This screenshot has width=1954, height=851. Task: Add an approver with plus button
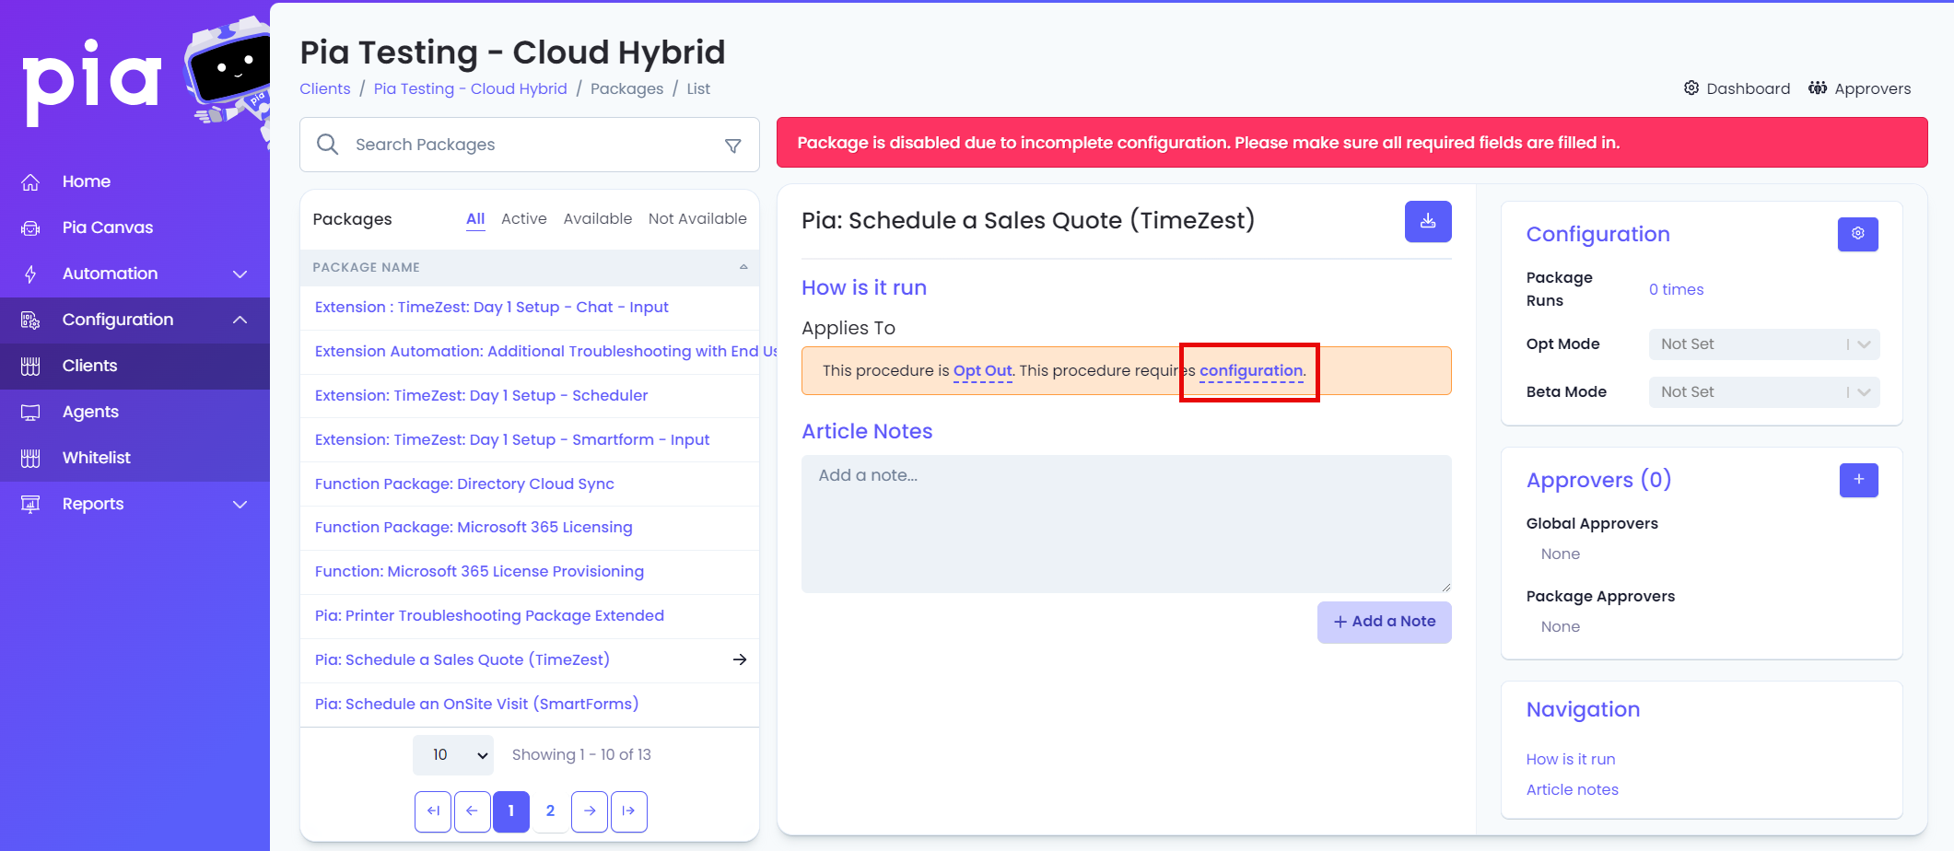1859,480
